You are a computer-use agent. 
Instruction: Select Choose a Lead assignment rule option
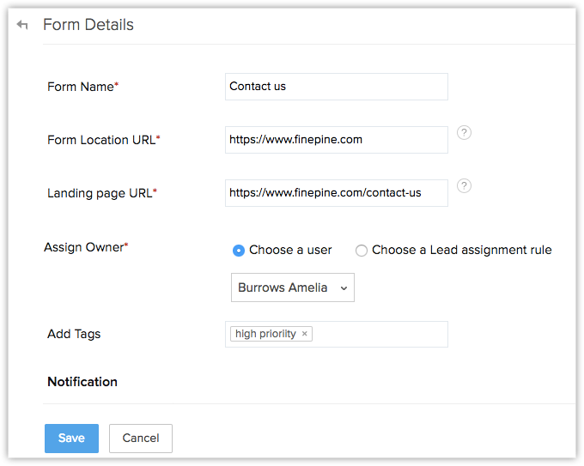point(362,251)
